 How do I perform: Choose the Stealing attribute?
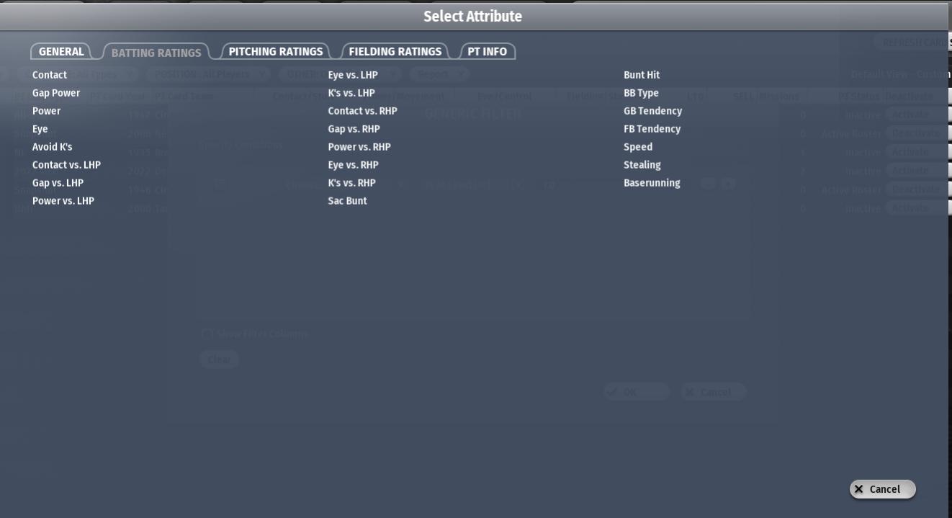click(642, 165)
